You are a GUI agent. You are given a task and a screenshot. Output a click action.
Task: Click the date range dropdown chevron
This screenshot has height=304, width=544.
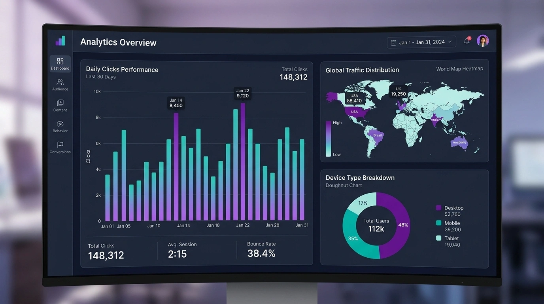[x=450, y=42]
